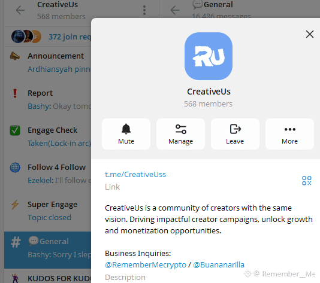Open Manage group settings
320x283 pixels.
(180, 134)
